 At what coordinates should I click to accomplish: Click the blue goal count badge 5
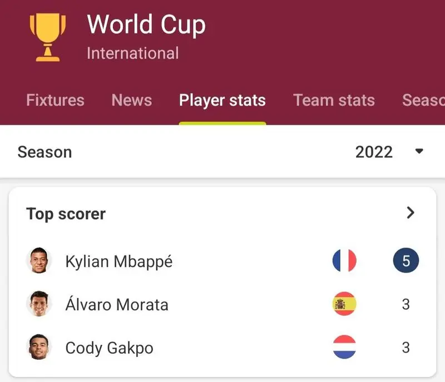coord(406,260)
